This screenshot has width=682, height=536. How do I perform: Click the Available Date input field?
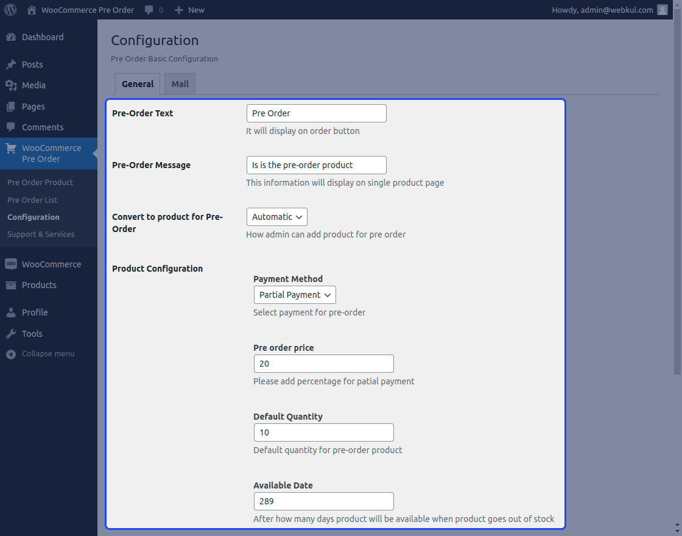pyautogui.click(x=323, y=501)
